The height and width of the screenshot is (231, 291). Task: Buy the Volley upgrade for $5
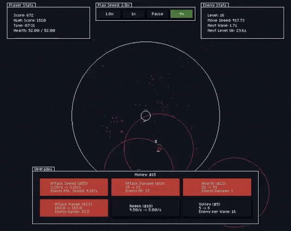click(x=217, y=208)
